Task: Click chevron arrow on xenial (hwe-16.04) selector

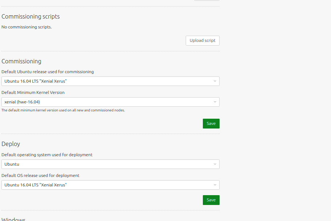Action: pos(215,102)
